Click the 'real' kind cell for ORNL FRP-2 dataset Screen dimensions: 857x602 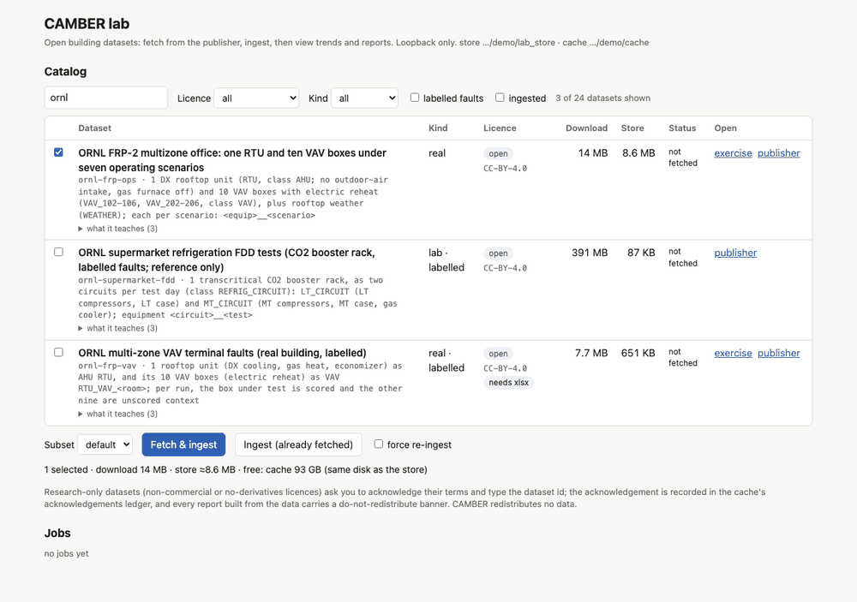[437, 153]
